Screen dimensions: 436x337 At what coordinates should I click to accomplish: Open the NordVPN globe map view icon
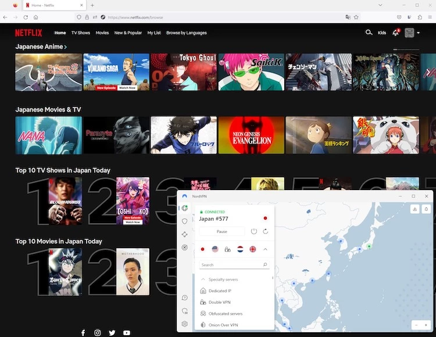click(x=185, y=208)
